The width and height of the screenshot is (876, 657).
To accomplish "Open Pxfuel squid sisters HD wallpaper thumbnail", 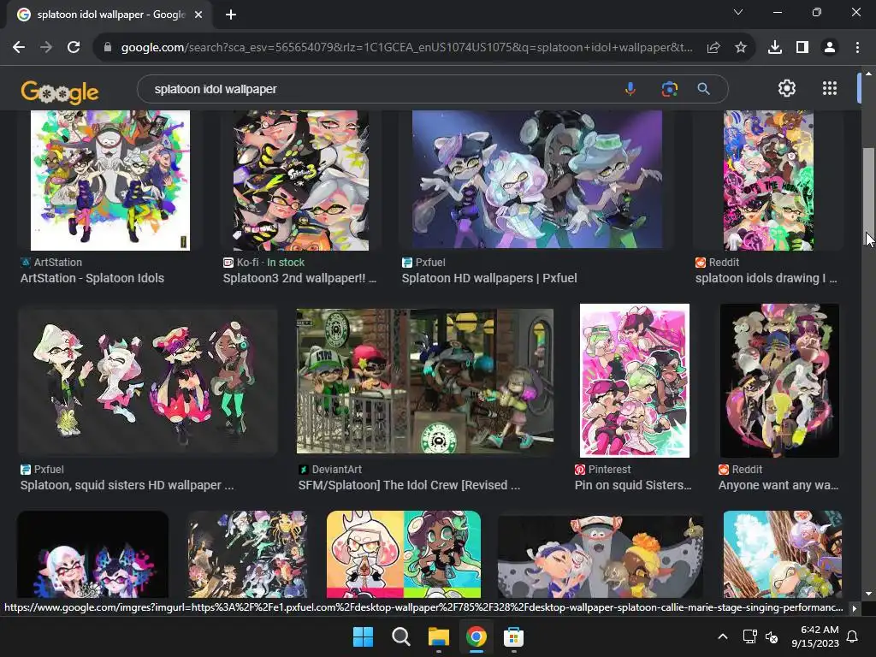I will [x=147, y=382].
